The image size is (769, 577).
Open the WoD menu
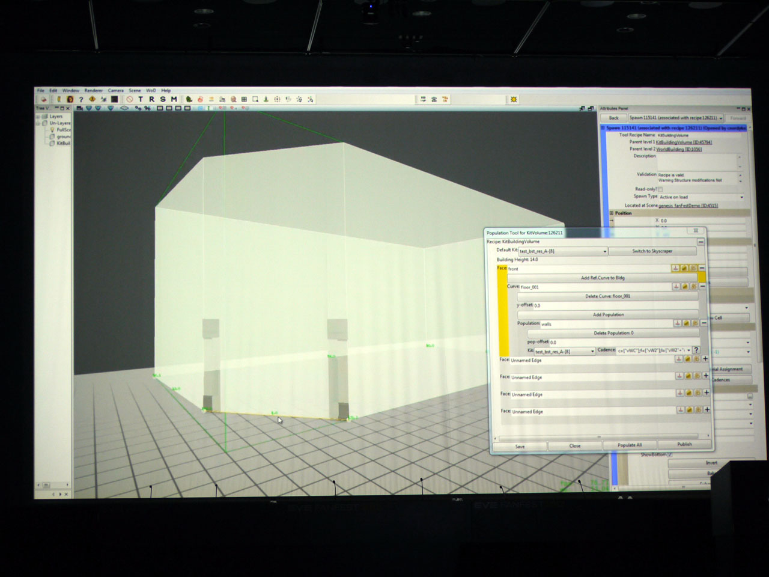click(x=151, y=91)
